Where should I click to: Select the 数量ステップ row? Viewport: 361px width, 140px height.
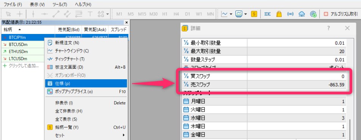(264, 60)
